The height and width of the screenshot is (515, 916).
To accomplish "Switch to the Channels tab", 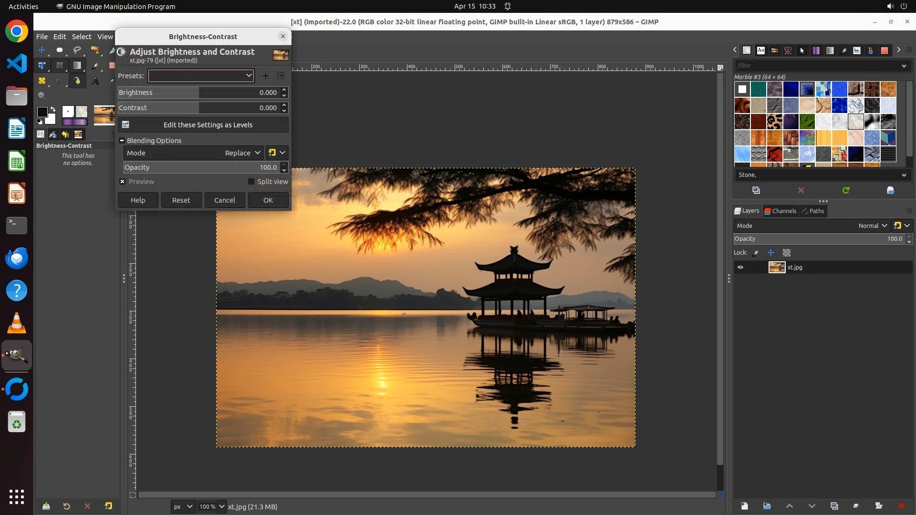I will [x=780, y=211].
